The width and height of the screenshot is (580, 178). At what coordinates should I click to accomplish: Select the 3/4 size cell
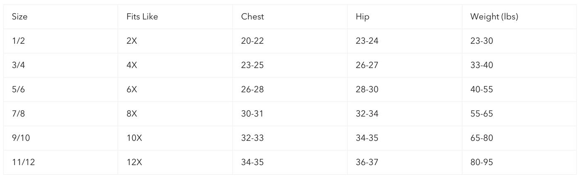[19, 65]
